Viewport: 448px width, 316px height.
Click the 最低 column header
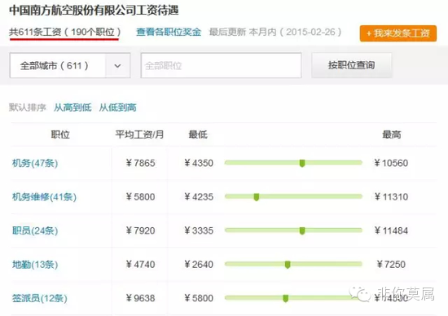click(x=198, y=134)
